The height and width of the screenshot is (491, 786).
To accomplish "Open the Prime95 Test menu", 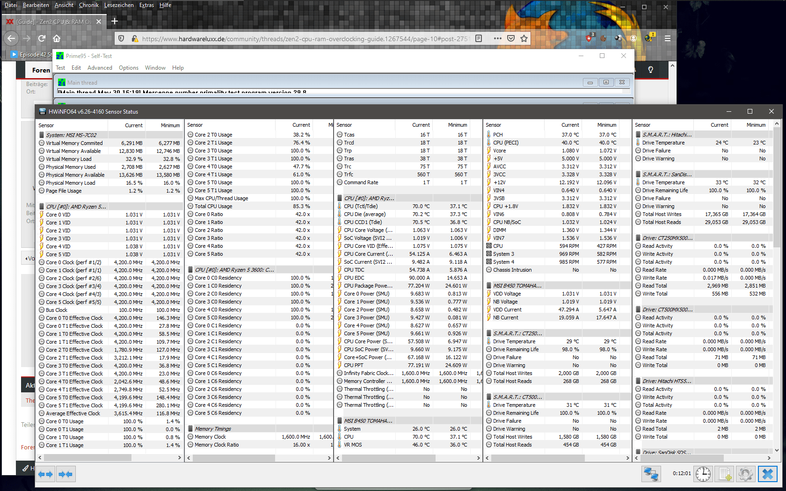I will click(60, 68).
